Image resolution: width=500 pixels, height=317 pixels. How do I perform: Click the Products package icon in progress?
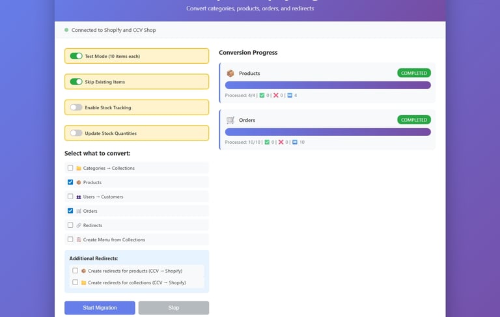230,74
